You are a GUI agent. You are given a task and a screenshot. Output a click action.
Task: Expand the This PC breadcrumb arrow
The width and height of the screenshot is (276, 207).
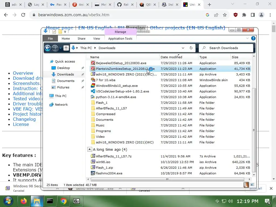(x=95, y=48)
